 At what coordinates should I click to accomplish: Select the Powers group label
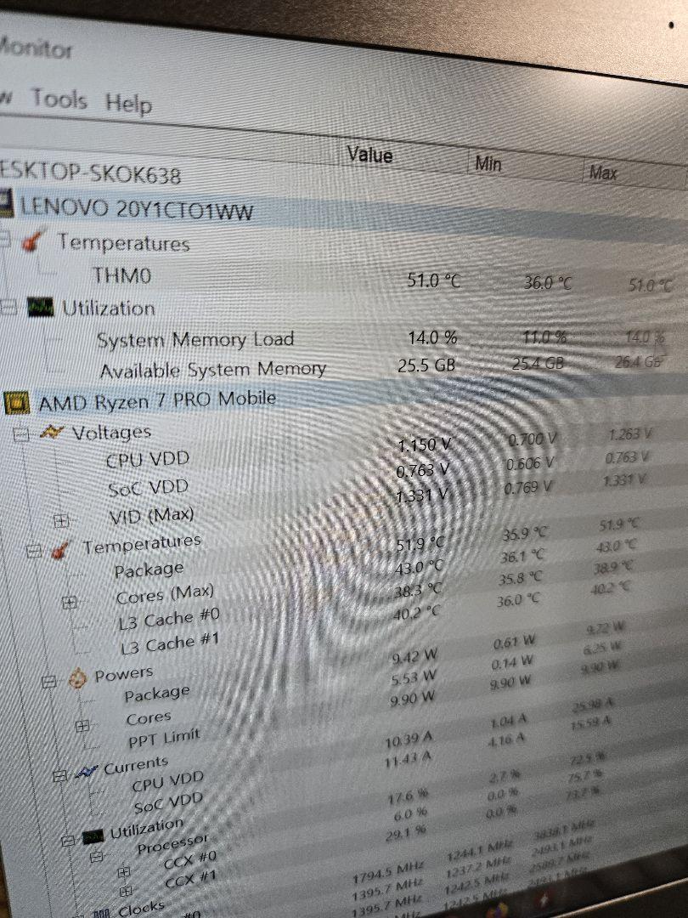pos(124,674)
